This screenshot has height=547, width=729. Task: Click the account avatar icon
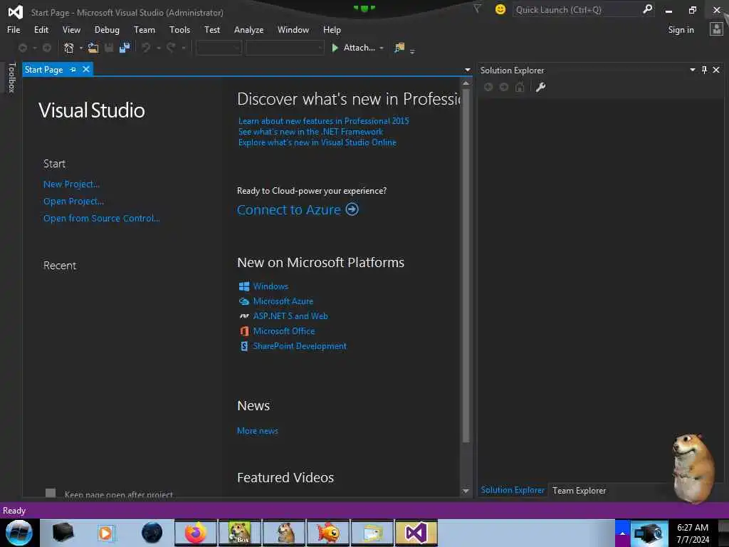(716, 29)
